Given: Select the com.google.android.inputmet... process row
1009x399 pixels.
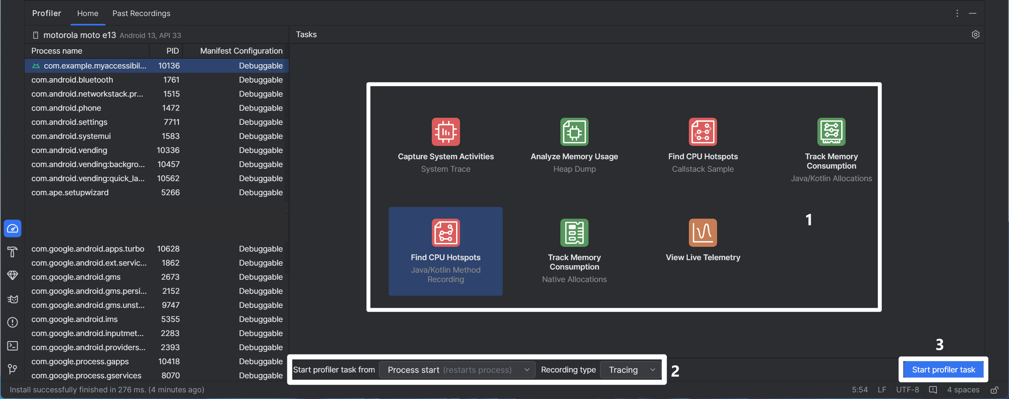Looking at the screenshot, I should (x=157, y=333).
